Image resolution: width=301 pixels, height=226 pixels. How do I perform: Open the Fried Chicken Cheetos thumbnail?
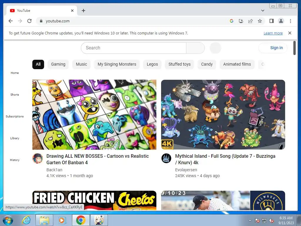pyautogui.click(x=94, y=200)
